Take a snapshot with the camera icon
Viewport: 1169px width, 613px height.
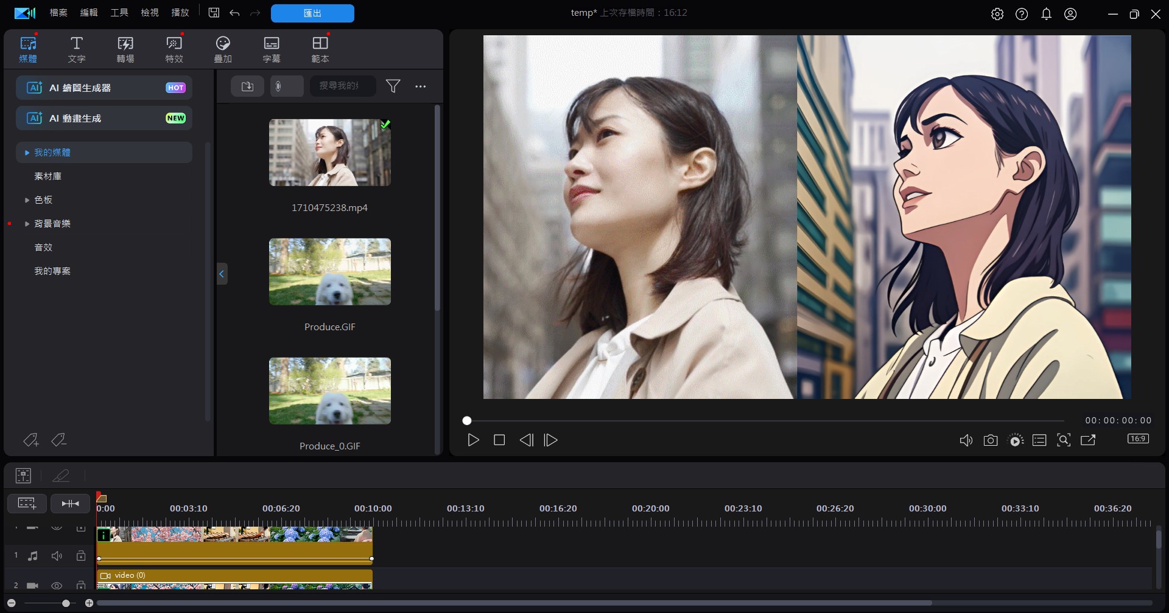(x=991, y=440)
